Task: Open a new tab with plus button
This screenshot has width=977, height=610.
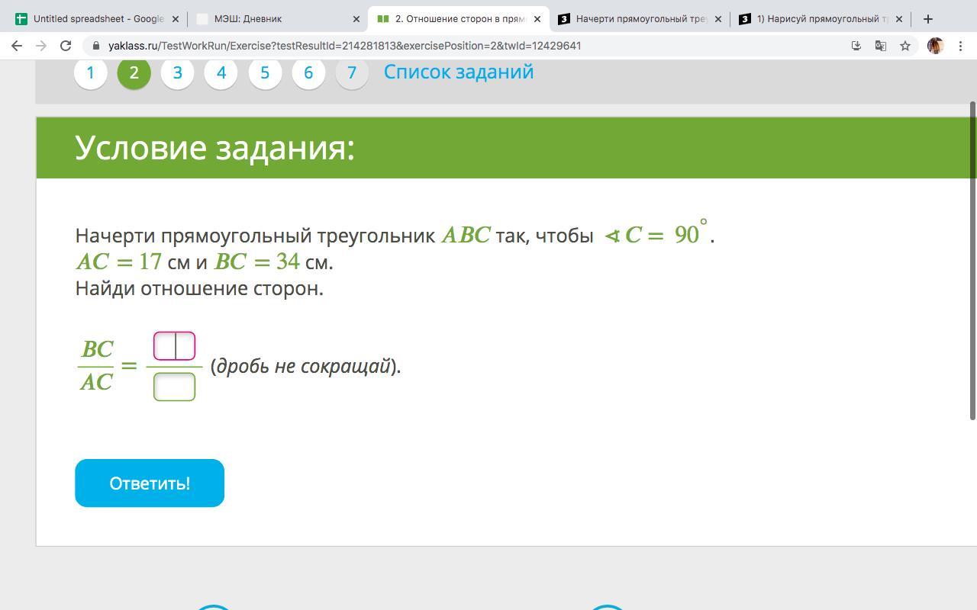Action: click(928, 19)
